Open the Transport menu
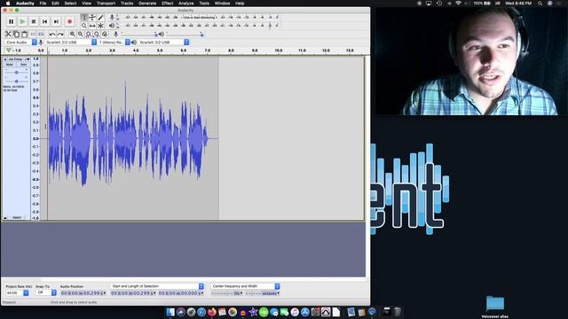Screen dimensions: 568x319 click(x=106, y=4)
